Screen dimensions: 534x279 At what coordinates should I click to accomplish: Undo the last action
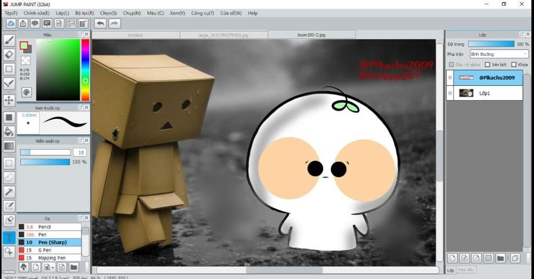tap(101, 23)
